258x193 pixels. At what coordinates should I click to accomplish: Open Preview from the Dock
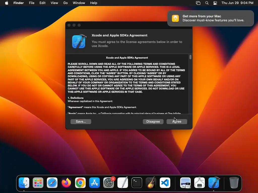tap(185, 183)
